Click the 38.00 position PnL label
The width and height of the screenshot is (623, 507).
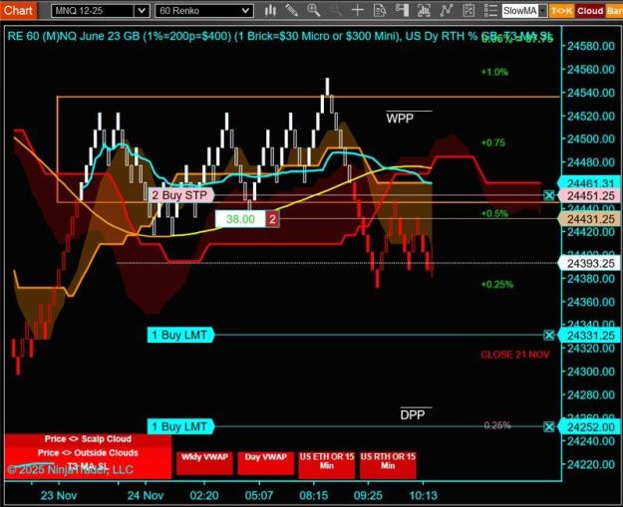pyautogui.click(x=240, y=219)
